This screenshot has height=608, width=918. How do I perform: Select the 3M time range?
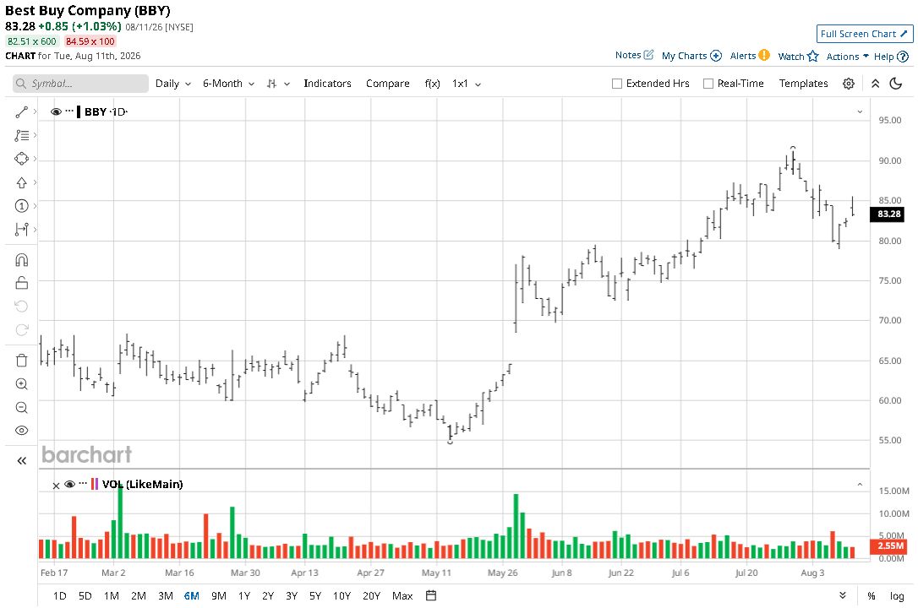(166, 595)
